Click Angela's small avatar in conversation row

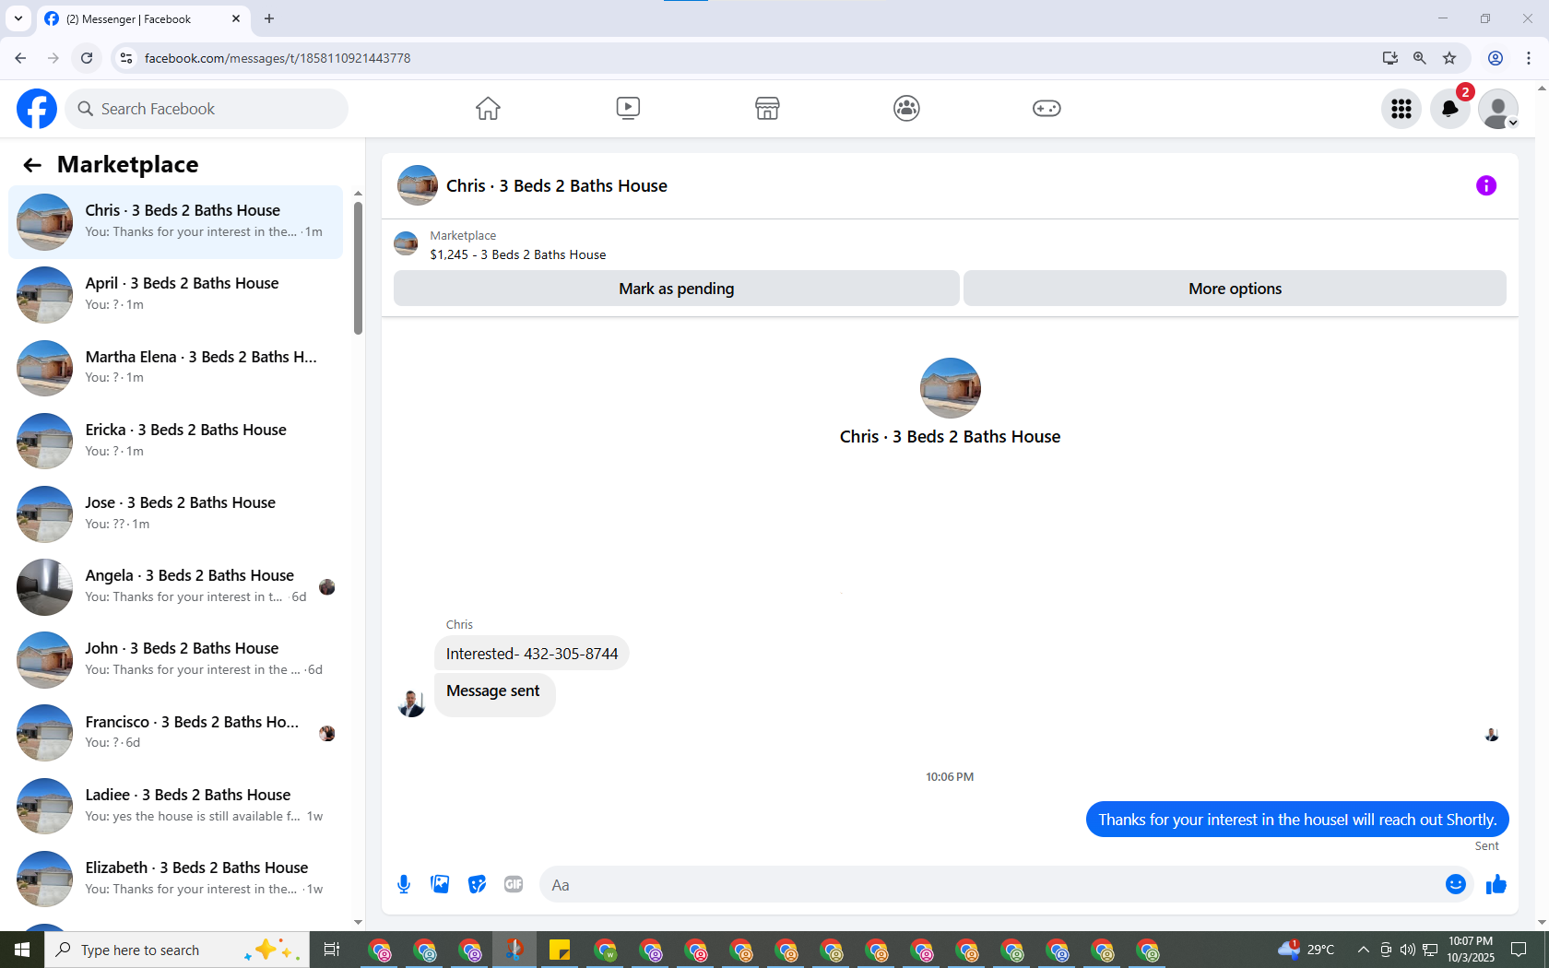point(327,587)
